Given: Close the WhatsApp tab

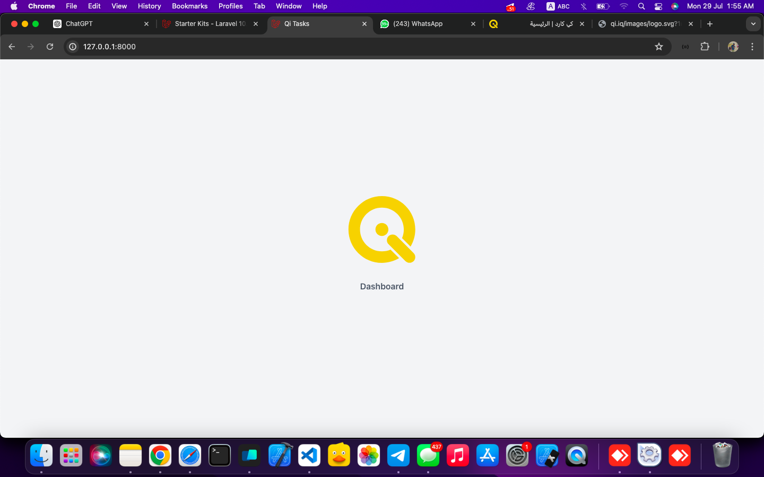Looking at the screenshot, I should pyautogui.click(x=473, y=24).
